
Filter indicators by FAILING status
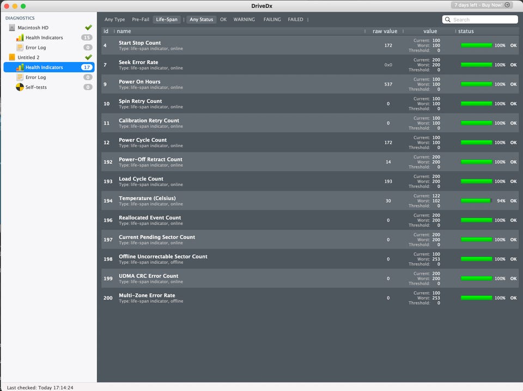pos(272,20)
